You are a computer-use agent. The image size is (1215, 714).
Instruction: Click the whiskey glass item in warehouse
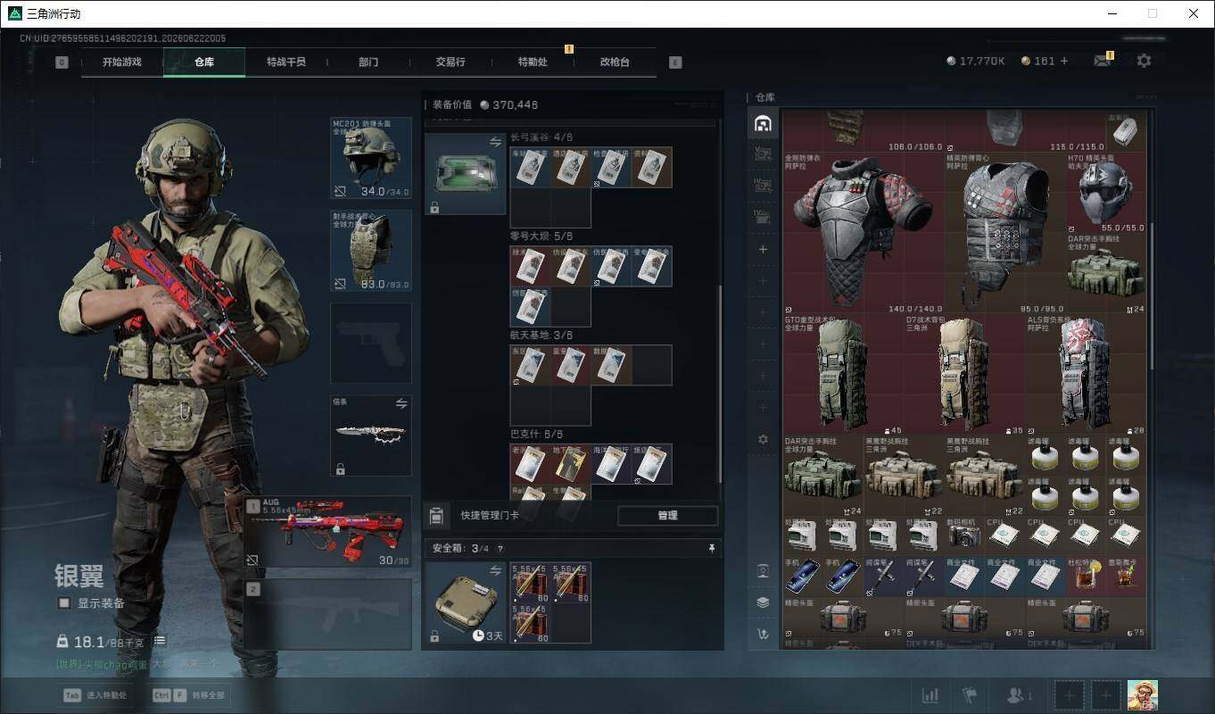pyautogui.click(x=1085, y=576)
